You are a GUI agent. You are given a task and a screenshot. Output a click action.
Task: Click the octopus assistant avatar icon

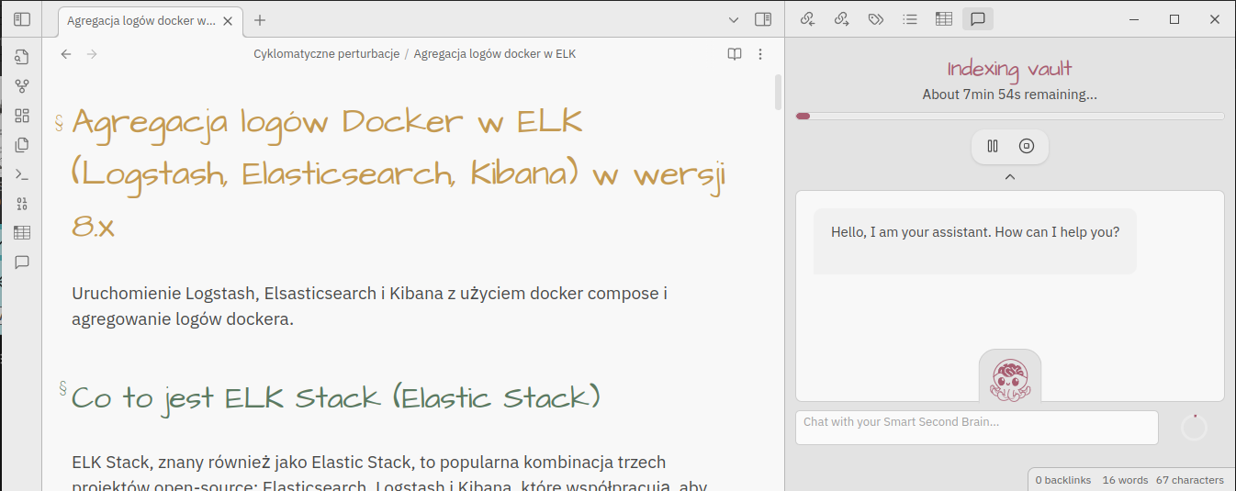click(x=1010, y=380)
